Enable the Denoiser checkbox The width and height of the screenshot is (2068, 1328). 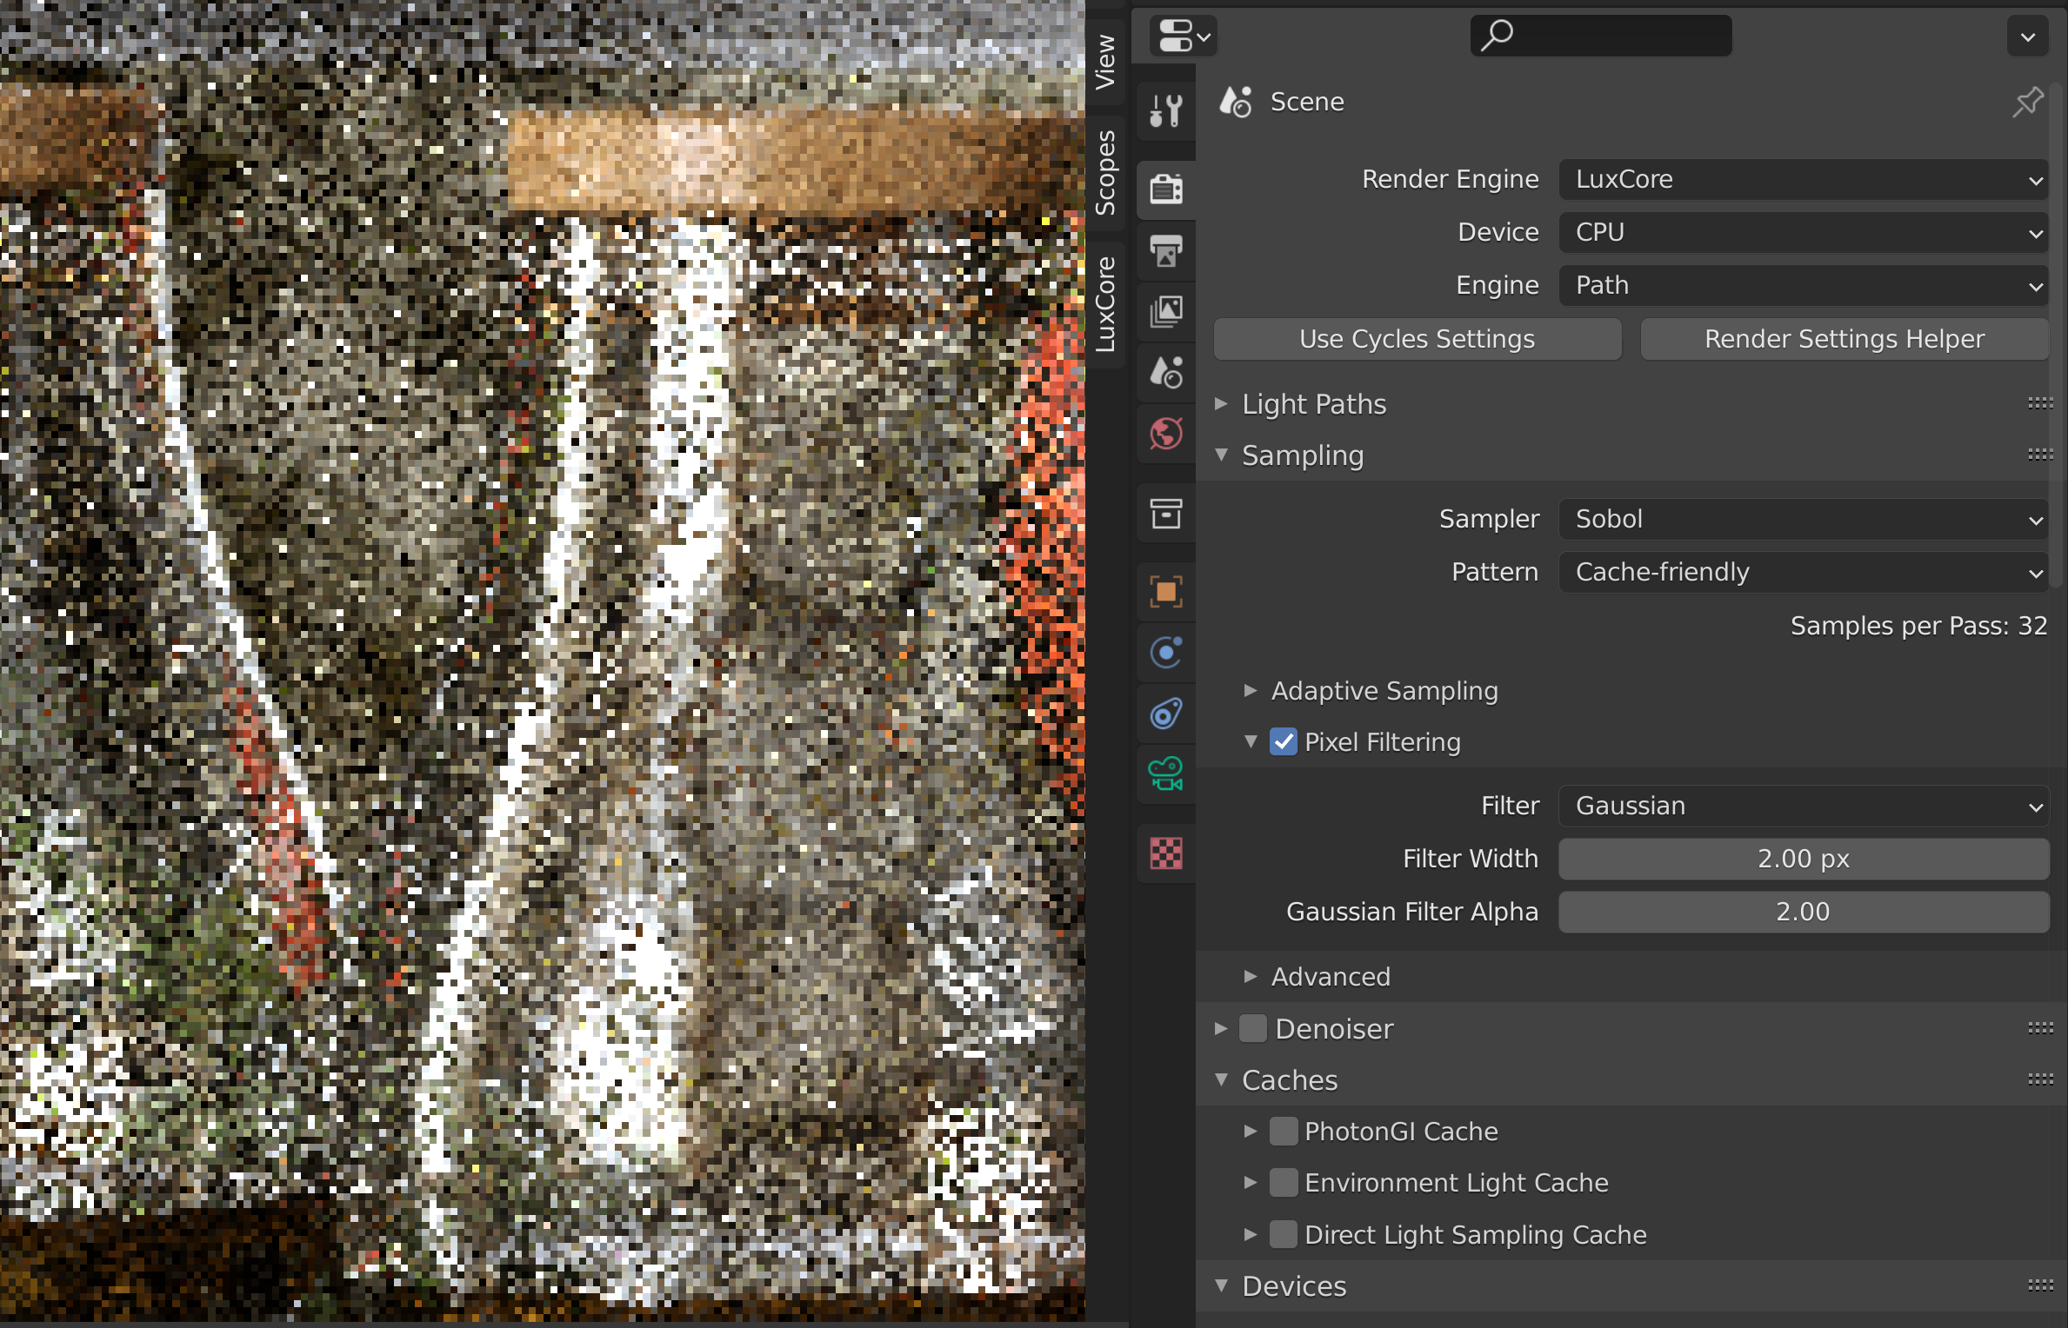1253,1028
